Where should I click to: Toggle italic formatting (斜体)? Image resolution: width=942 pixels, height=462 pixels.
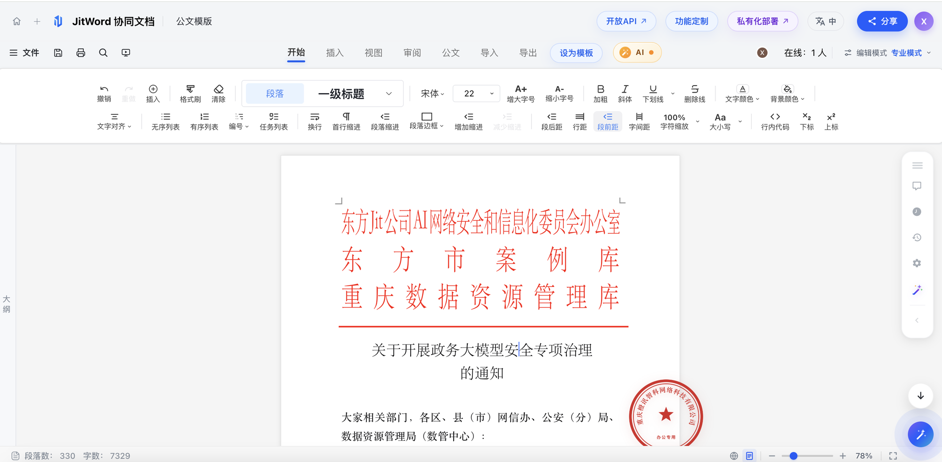click(625, 94)
